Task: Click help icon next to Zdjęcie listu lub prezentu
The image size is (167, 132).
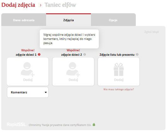Action: [137, 54]
